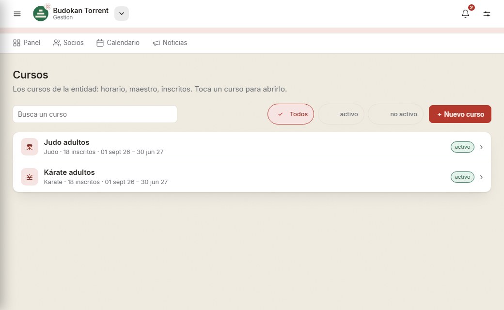Open the notifications bell
Screen dimensions: 504x310
[x=465, y=14]
